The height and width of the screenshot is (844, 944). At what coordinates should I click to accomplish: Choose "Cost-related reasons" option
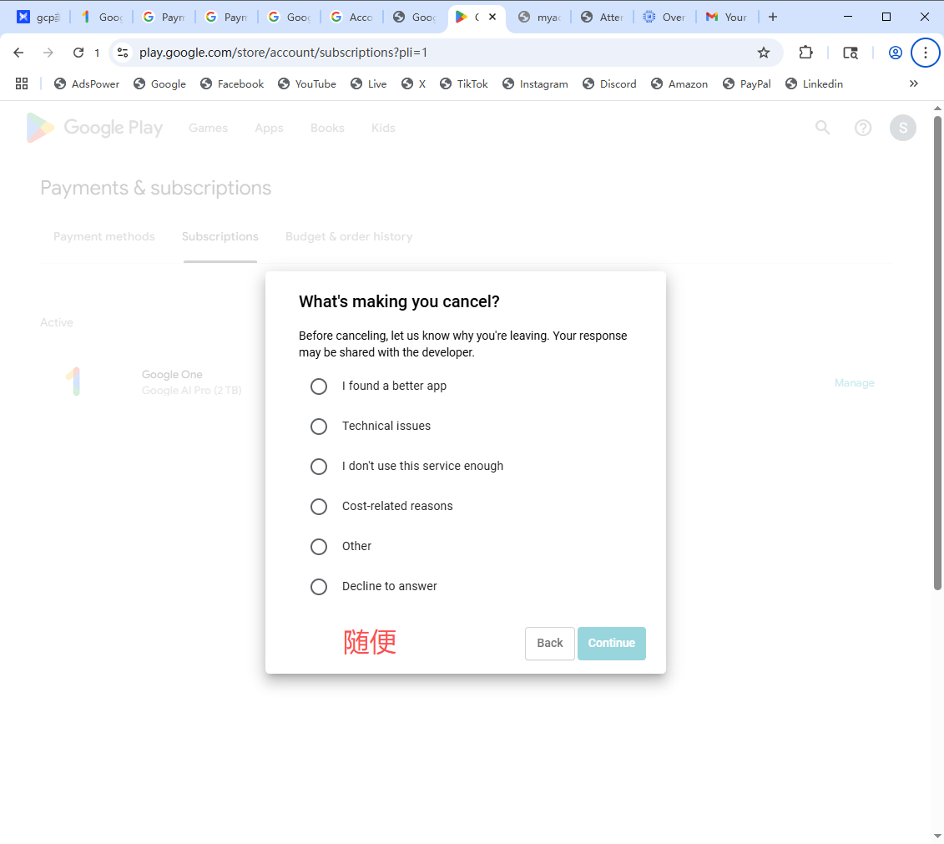tap(319, 507)
